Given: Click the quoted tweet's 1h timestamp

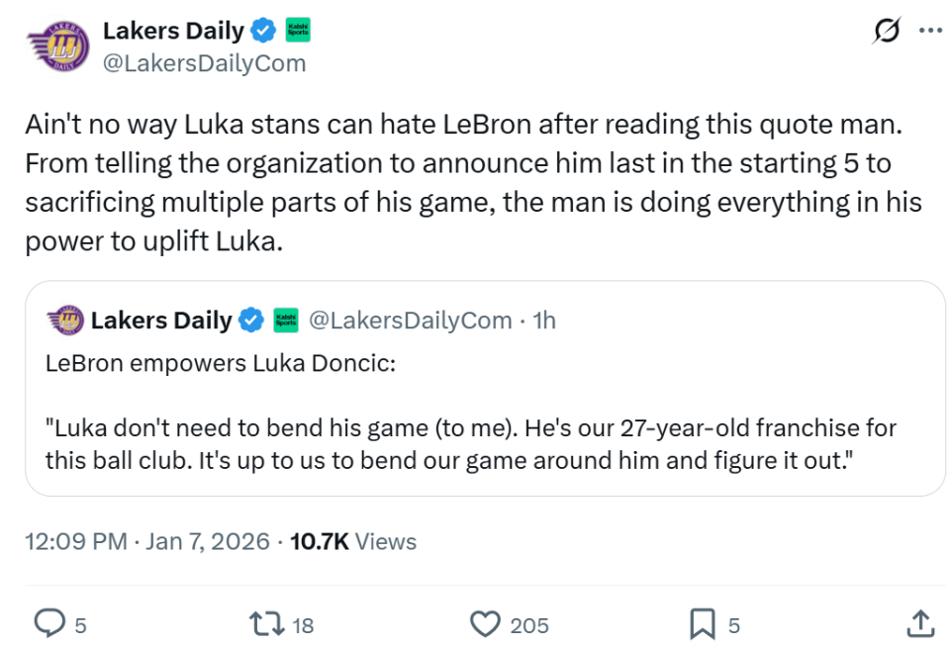Looking at the screenshot, I should tap(544, 320).
